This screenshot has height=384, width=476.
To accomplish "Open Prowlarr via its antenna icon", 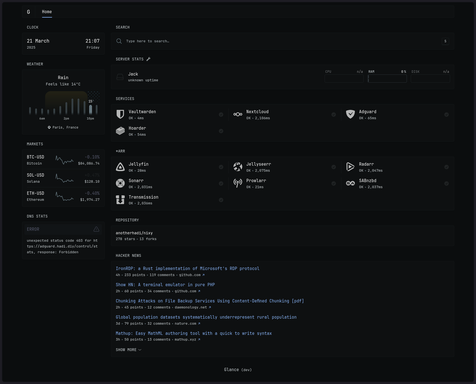I will (237, 183).
